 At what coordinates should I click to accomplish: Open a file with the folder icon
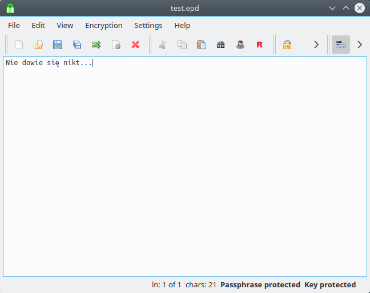click(38, 45)
